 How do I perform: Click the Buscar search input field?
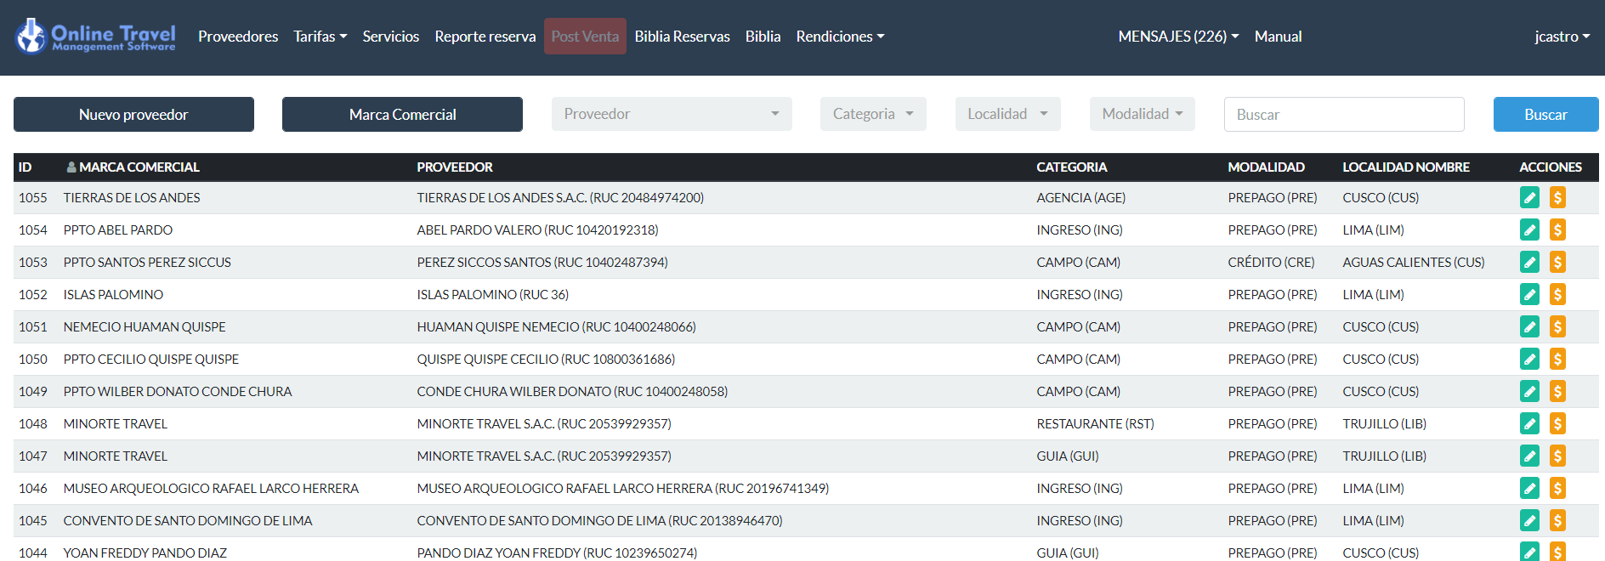click(x=1343, y=115)
